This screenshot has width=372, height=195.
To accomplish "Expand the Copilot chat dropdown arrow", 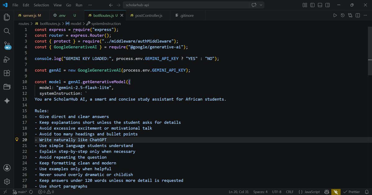I will (261, 5).
